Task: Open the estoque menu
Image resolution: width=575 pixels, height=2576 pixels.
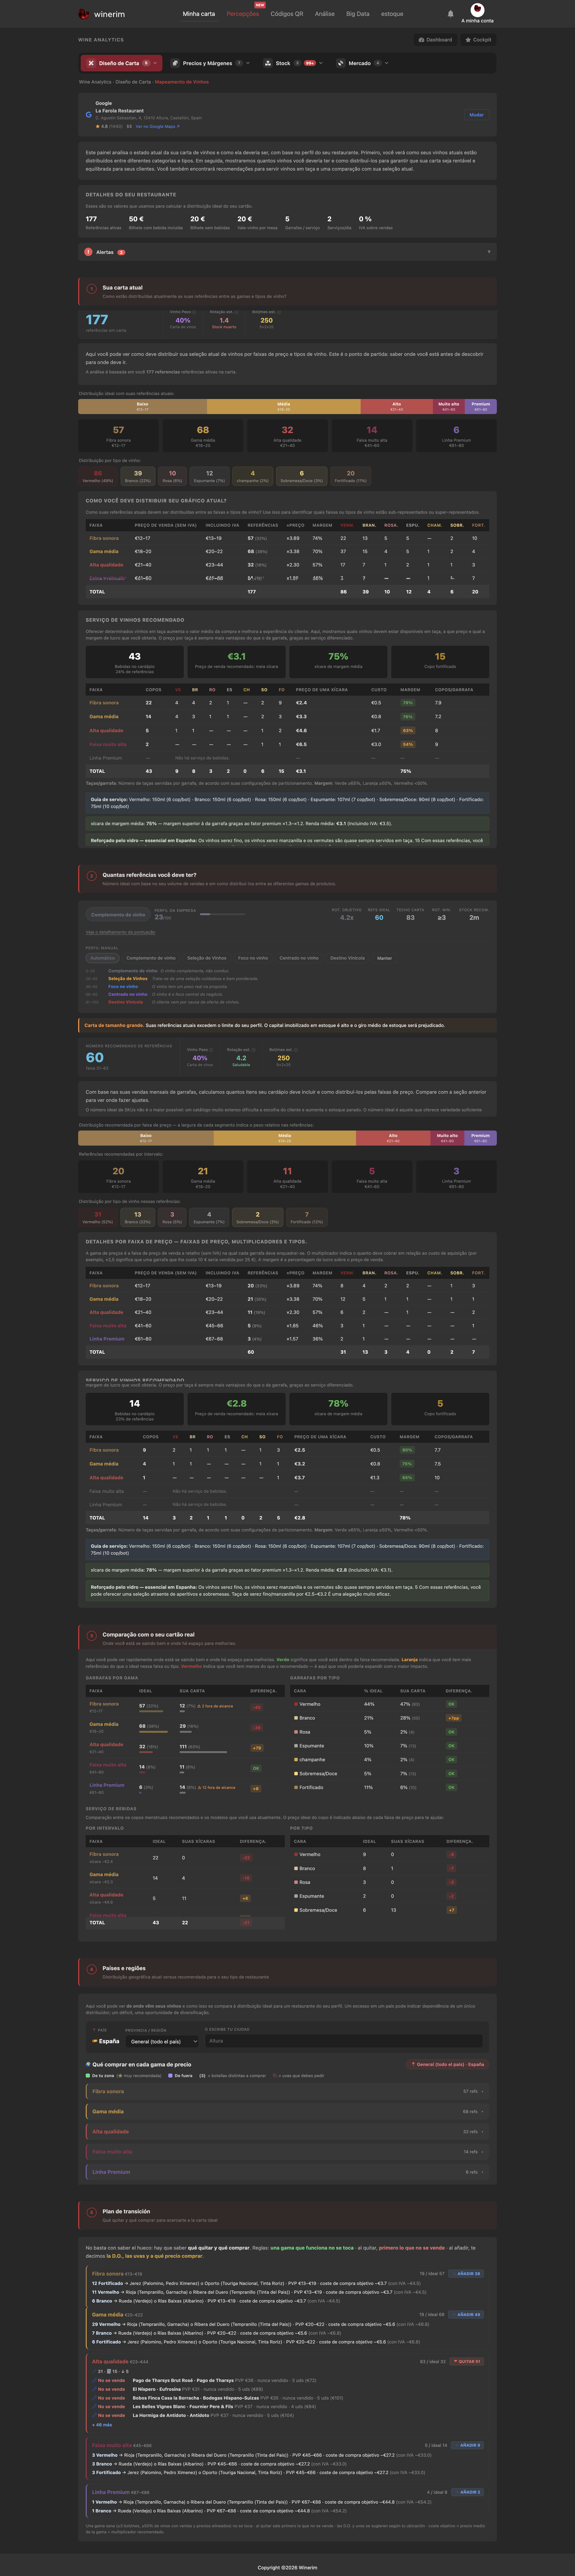Action: click(392, 14)
